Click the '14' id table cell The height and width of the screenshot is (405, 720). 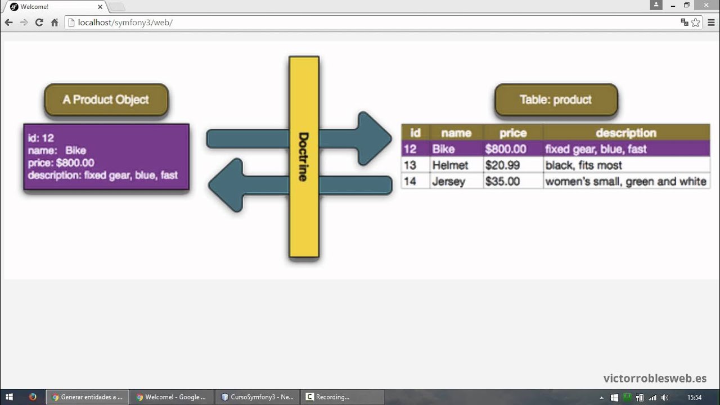[x=415, y=181]
